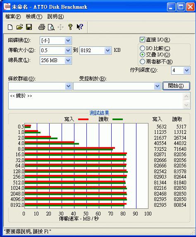Viewport: 196px width, 237px height.
Task: Click the 測試結果 heading
Action: (99, 113)
